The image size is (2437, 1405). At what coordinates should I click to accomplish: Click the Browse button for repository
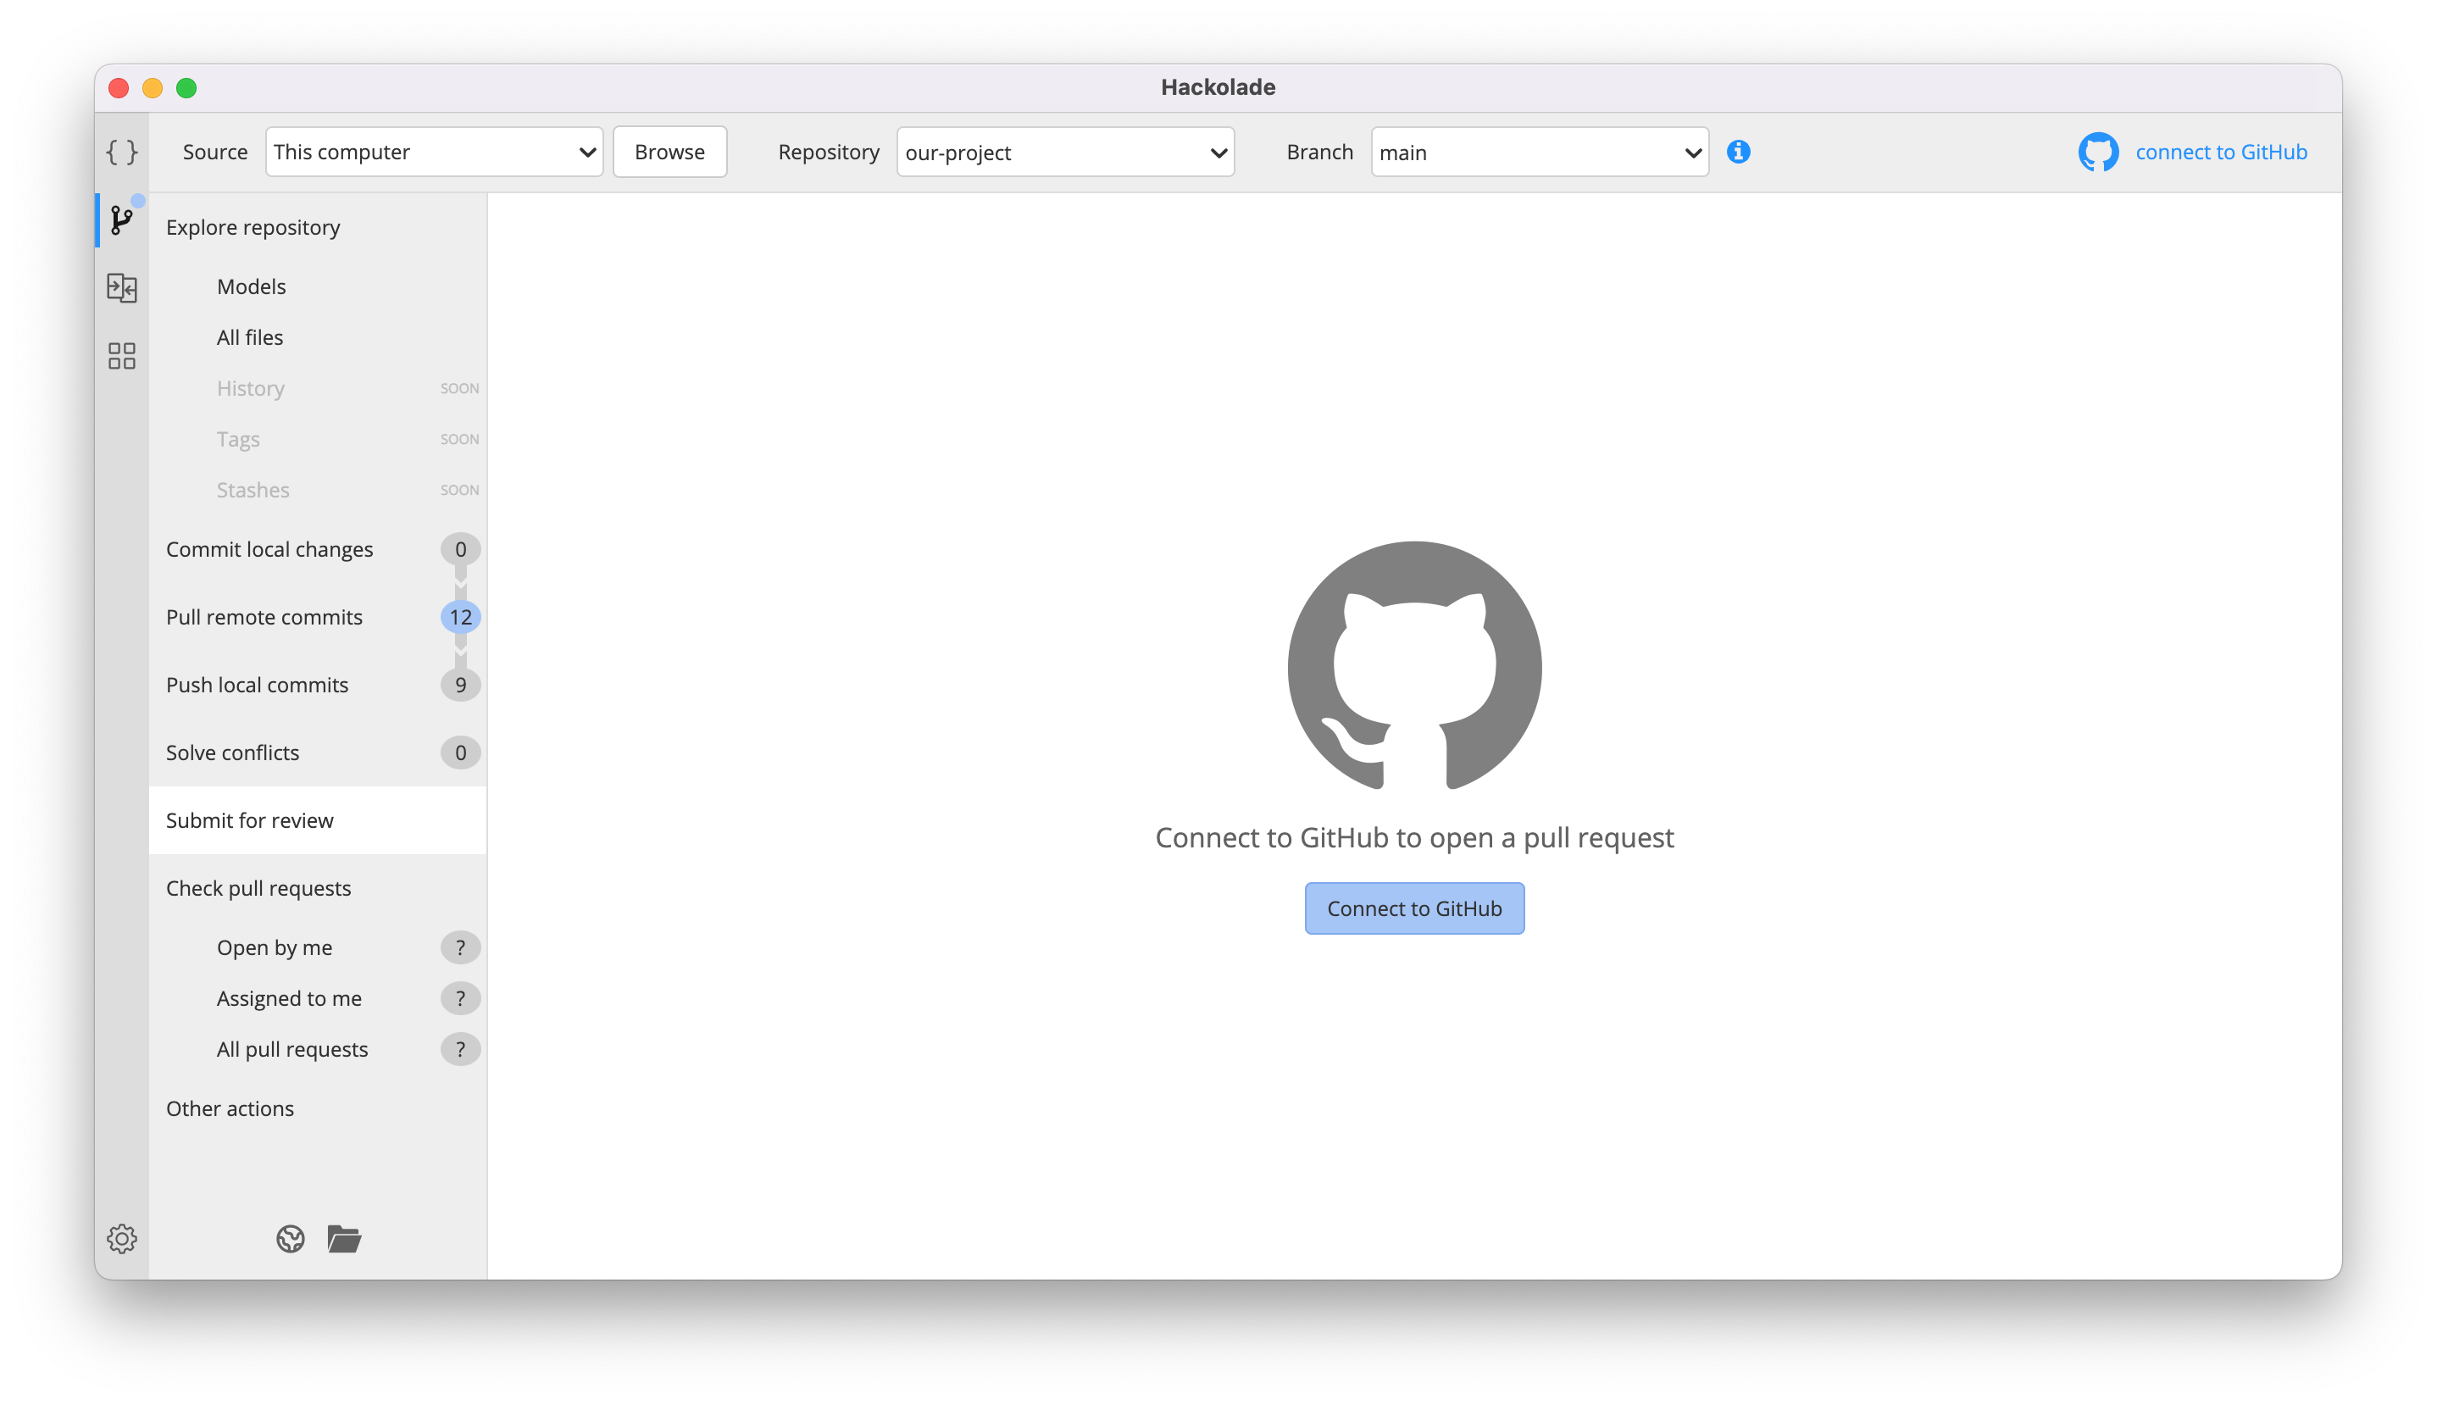pos(669,151)
